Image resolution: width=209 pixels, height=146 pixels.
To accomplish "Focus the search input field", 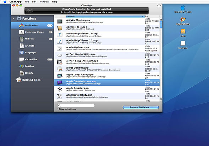I will pos(76,106).
